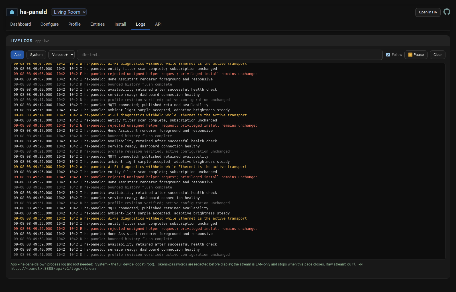Click MQTT connected entry at 08:49:32.000
The width and height of the screenshot is (456, 292).
point(111,208)
